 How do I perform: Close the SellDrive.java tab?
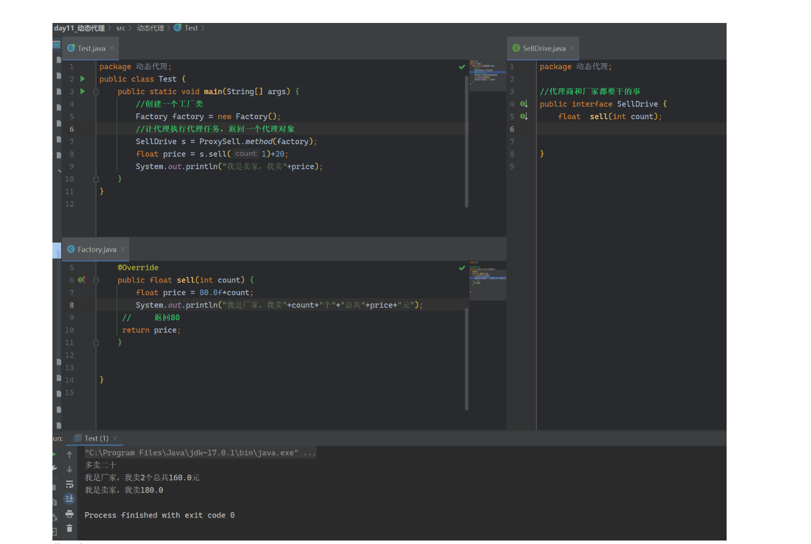572,48
